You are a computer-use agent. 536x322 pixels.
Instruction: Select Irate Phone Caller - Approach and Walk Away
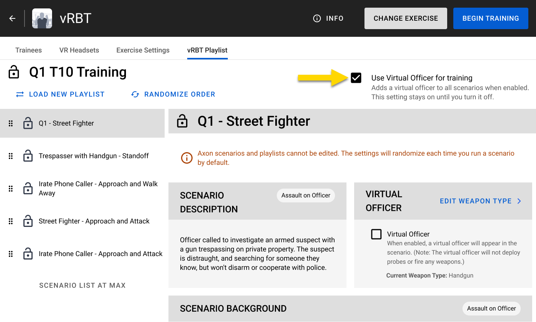click(98, 189)
